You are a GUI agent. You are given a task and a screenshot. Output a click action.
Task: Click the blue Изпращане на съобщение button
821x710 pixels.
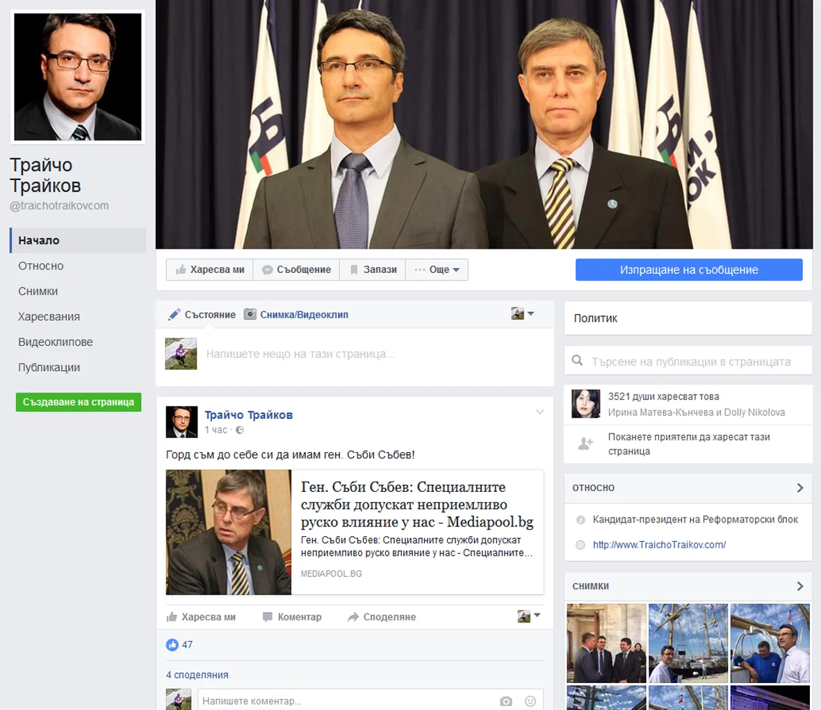coord(689,270)
